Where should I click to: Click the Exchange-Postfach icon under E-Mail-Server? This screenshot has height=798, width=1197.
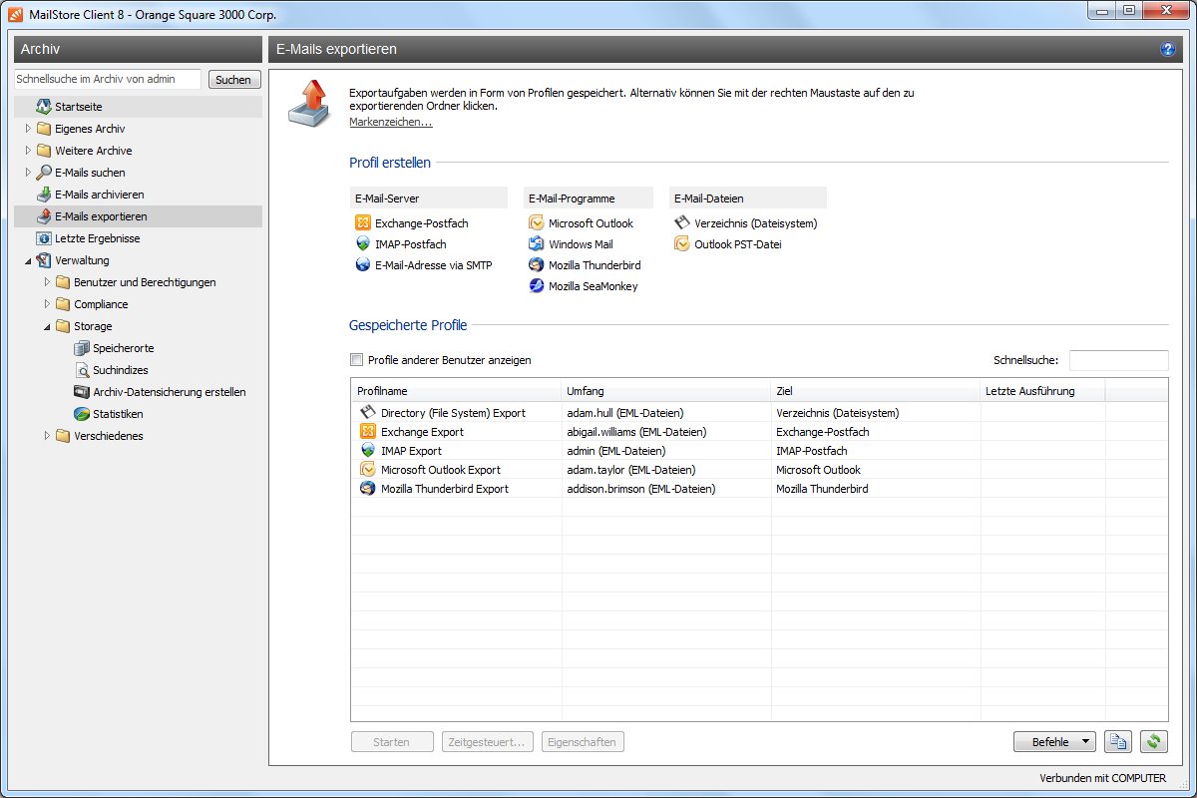(364, 223)
